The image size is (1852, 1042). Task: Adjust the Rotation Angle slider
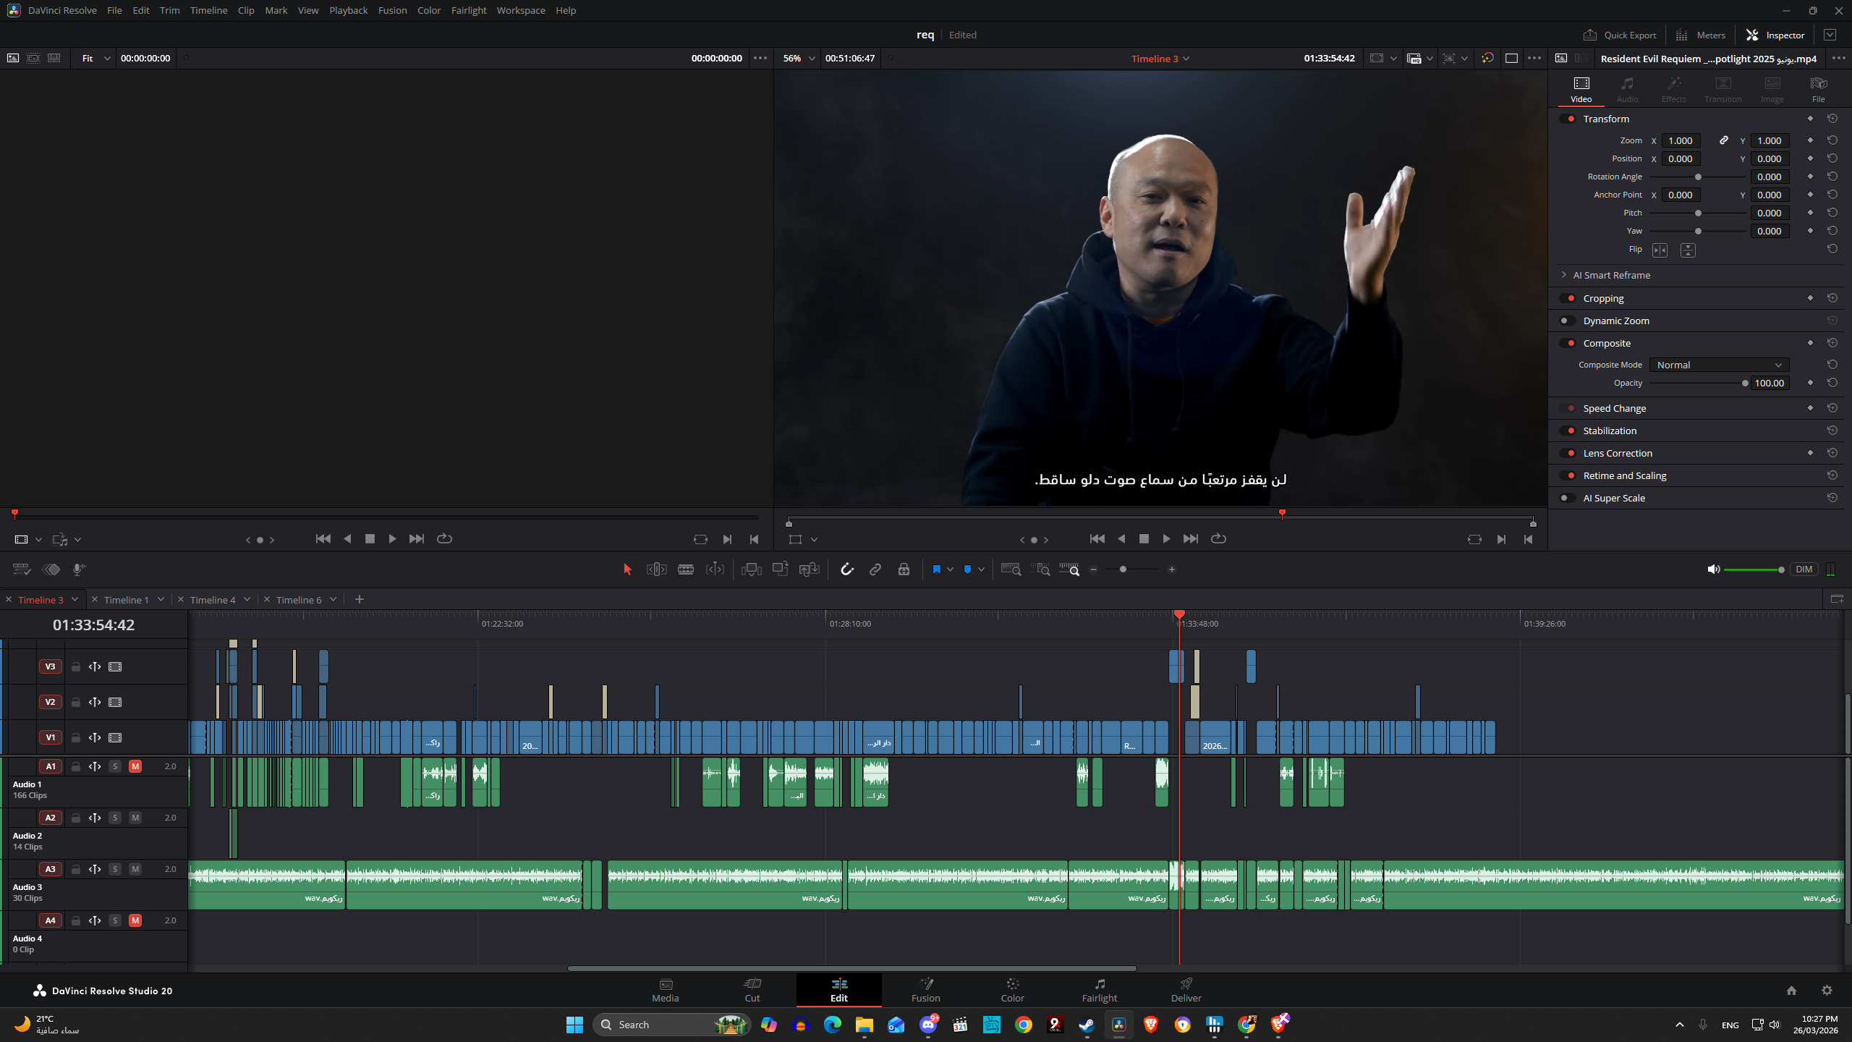click(1698, 177)
